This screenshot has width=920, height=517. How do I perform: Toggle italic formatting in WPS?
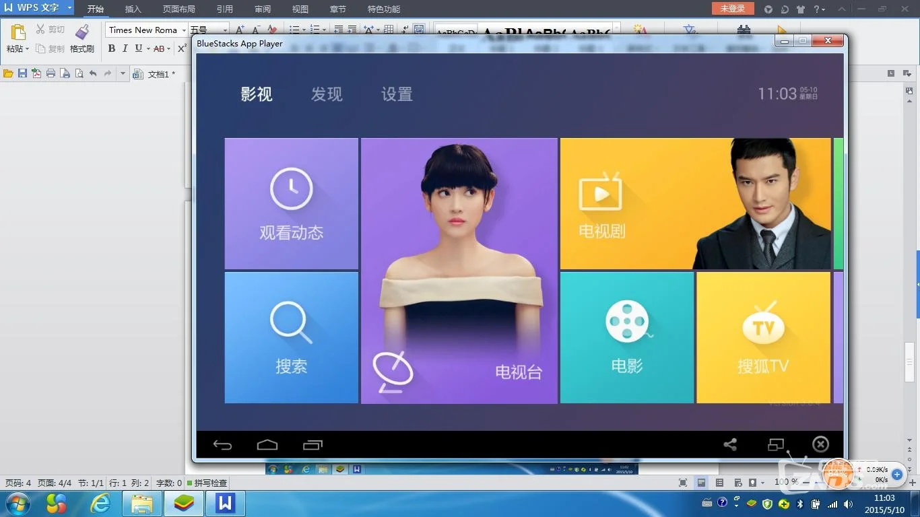125,48
